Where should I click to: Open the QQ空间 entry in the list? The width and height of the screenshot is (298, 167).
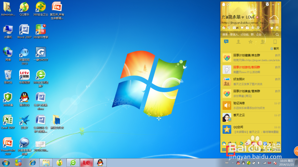point(251,129)
